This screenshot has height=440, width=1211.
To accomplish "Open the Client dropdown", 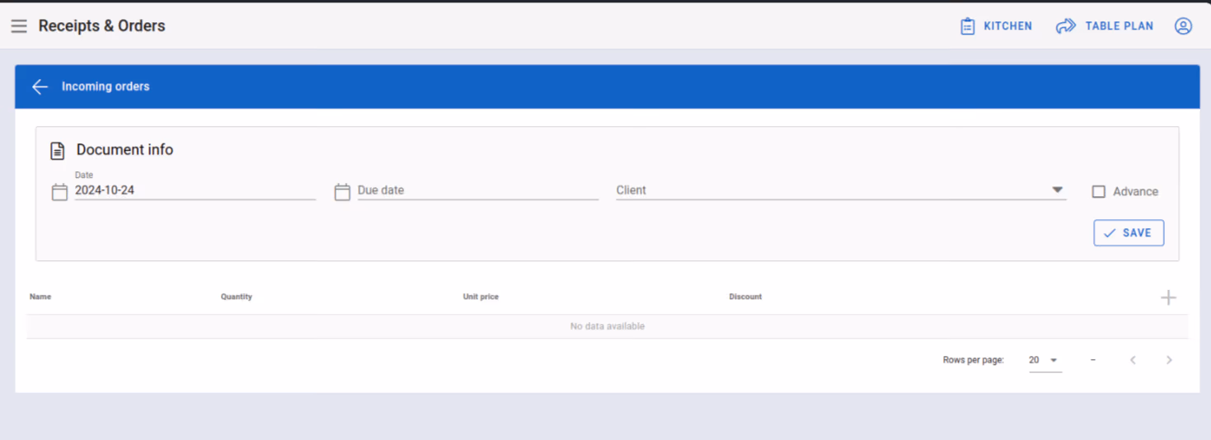I will click(841, 190).
